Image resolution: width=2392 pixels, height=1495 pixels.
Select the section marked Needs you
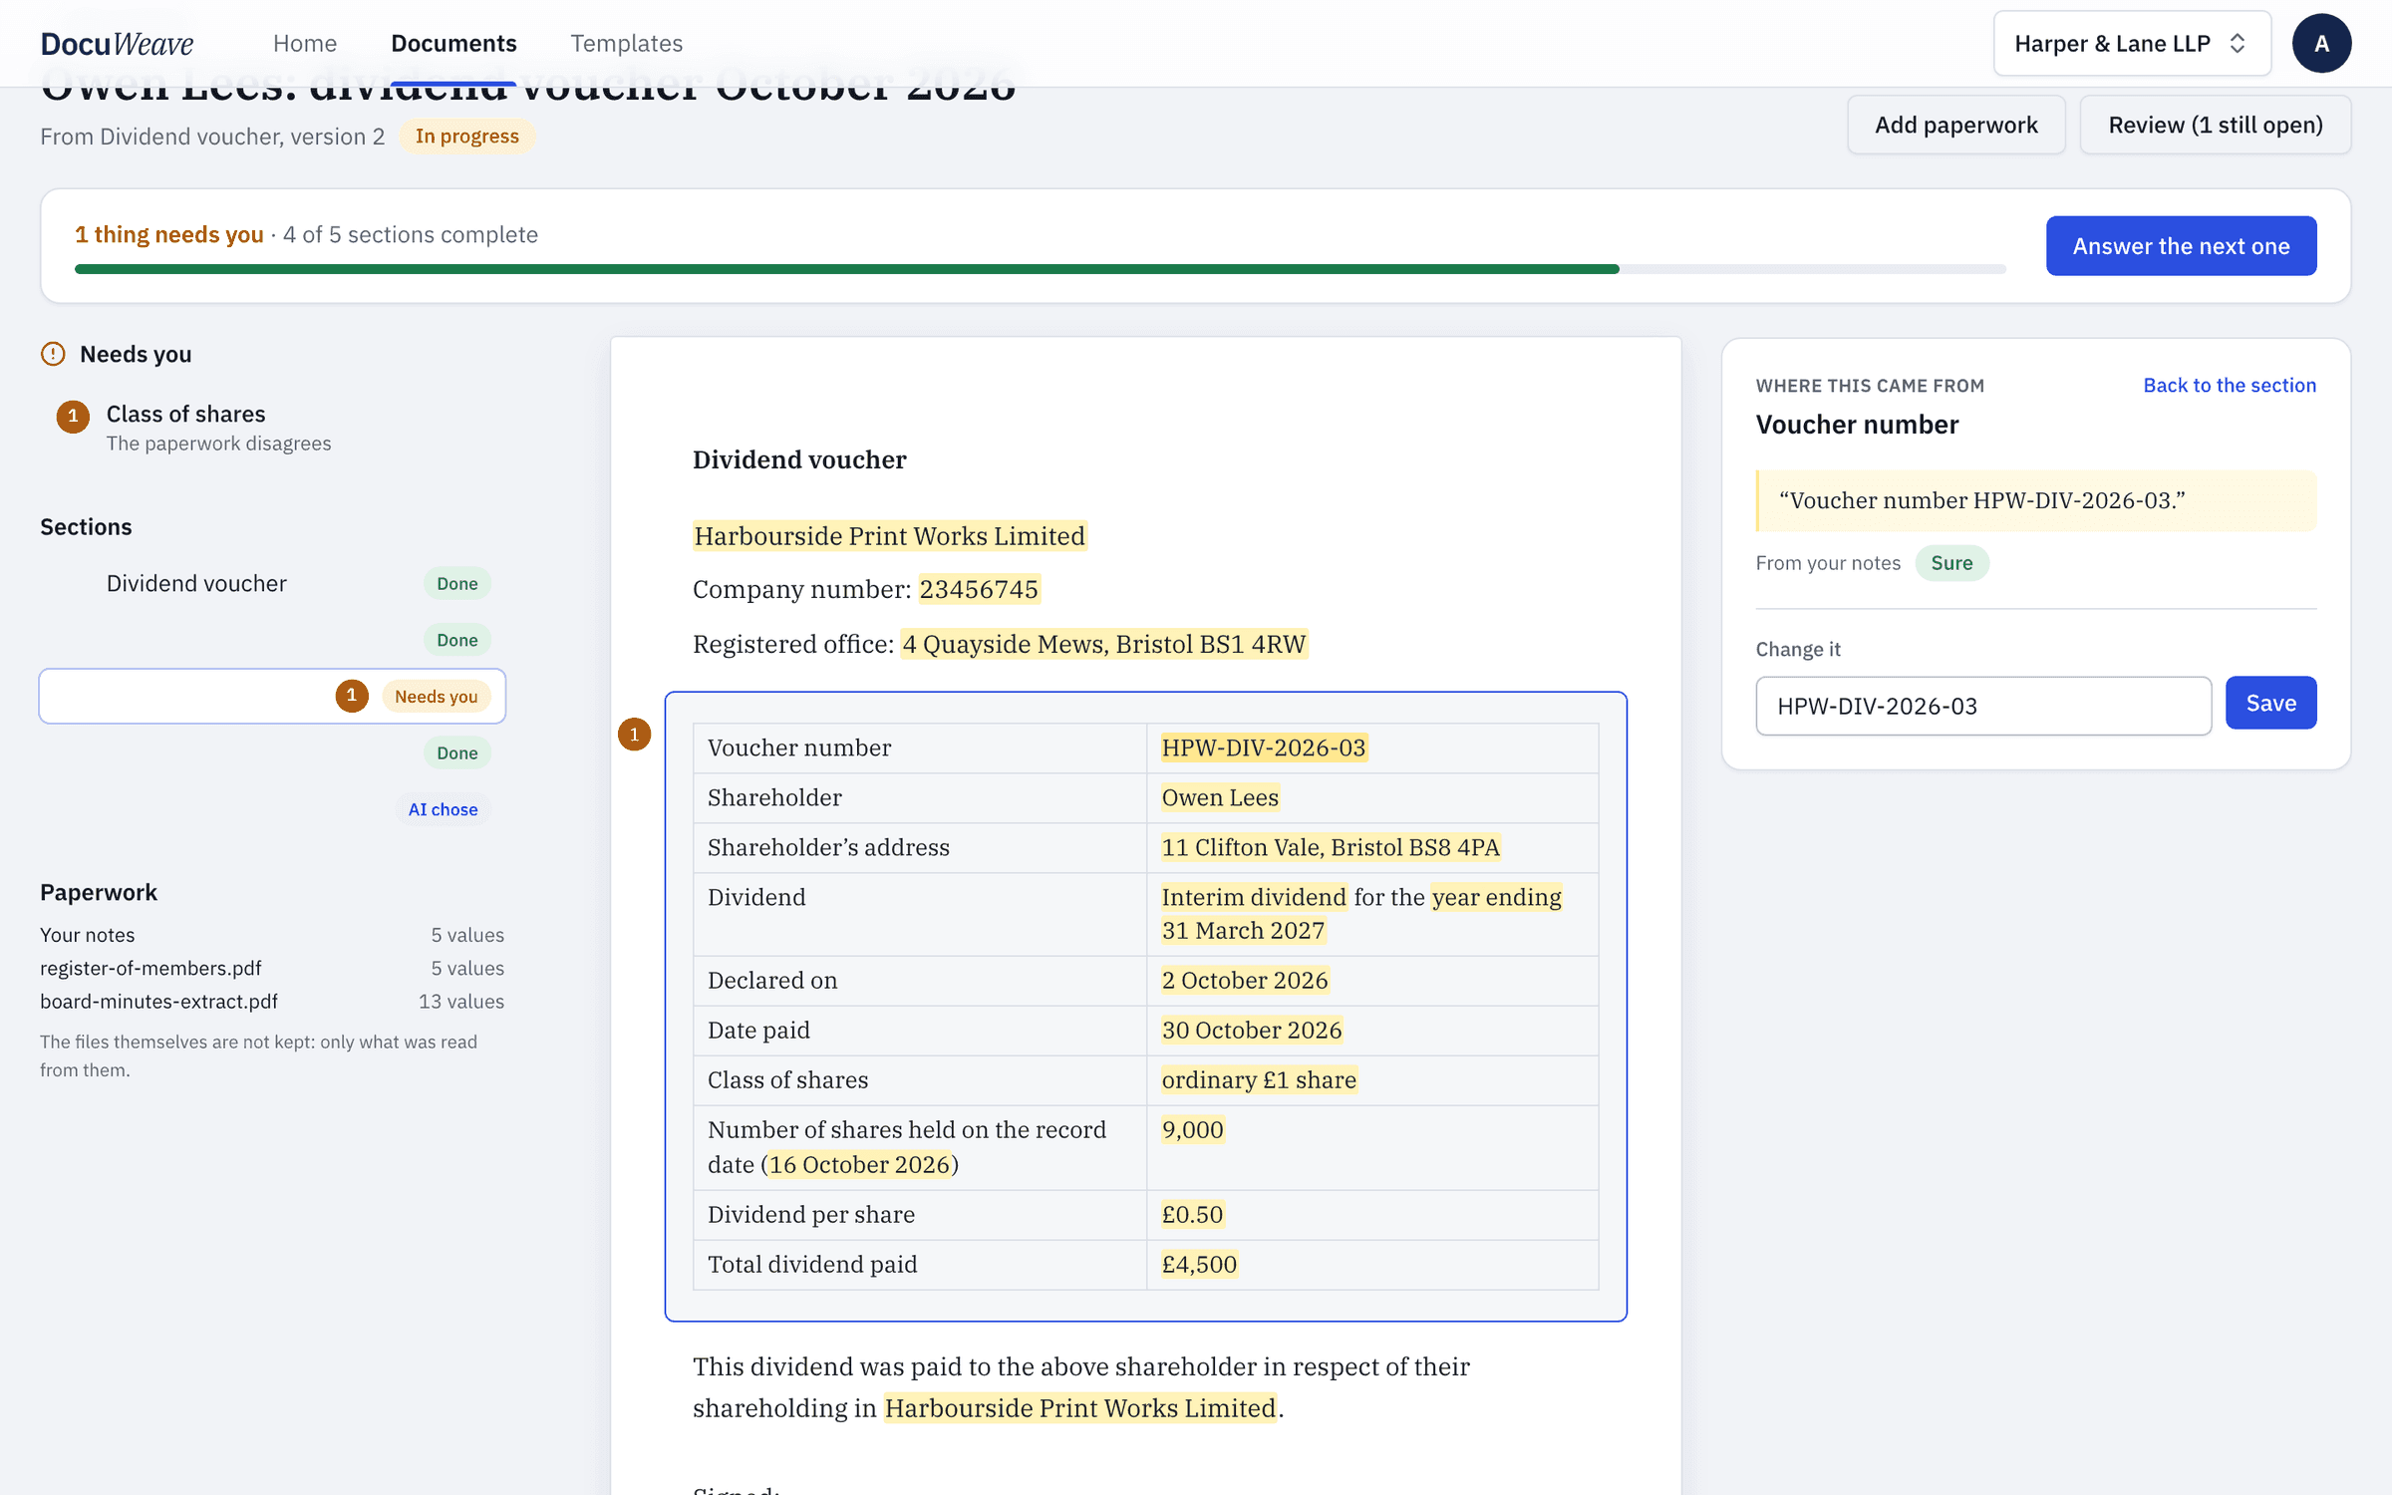tap(272, 697)
